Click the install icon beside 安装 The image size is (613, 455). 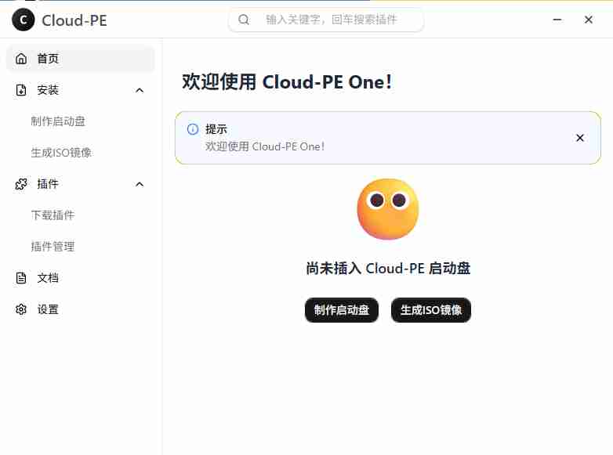pyautogui.click(x=21, y=90)
